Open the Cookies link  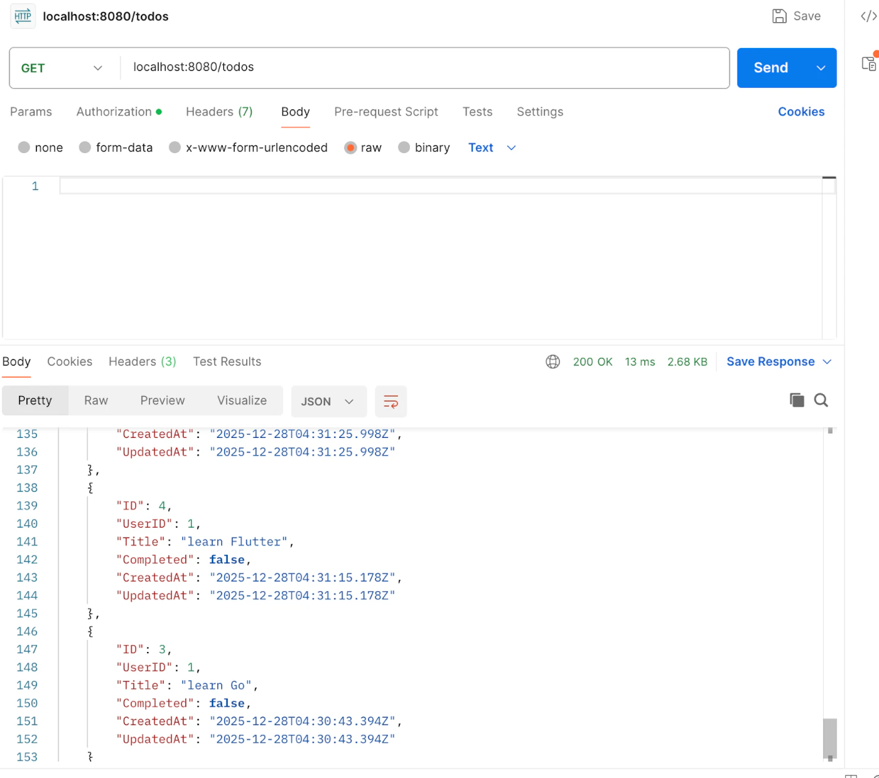pos(801,112)
